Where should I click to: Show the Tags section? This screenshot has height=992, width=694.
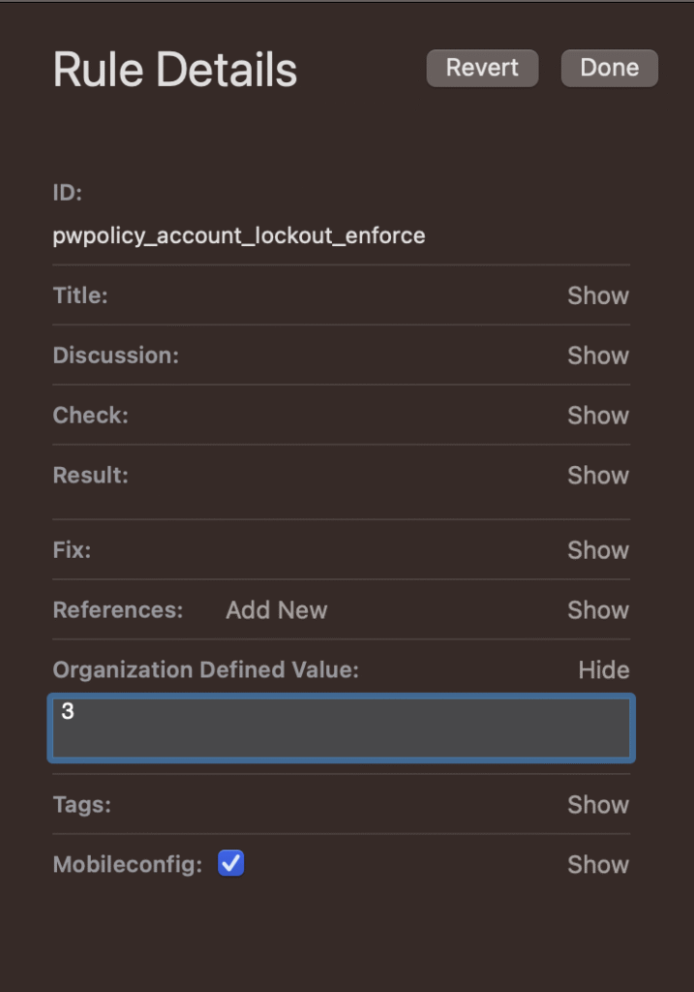click(x=597, y=805)
